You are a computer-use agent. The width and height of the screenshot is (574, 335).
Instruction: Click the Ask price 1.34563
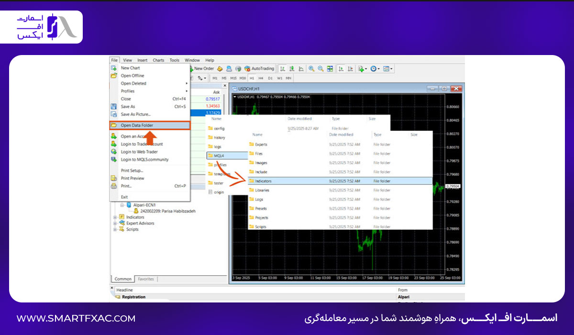pyautogui.click(x=212, y=106)
